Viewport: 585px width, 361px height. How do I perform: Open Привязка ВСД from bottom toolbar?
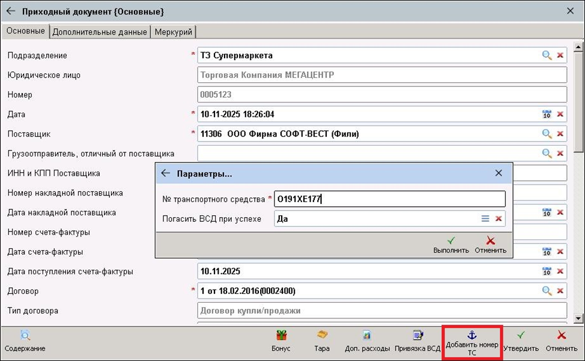(417, 341)
